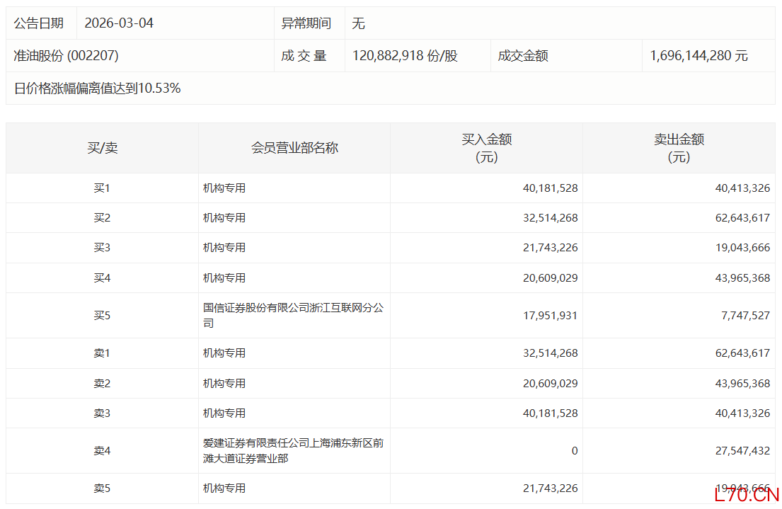782x509 pixels.
Task: Click the sell amount 7,747,527
Action: tap(745, 316)
